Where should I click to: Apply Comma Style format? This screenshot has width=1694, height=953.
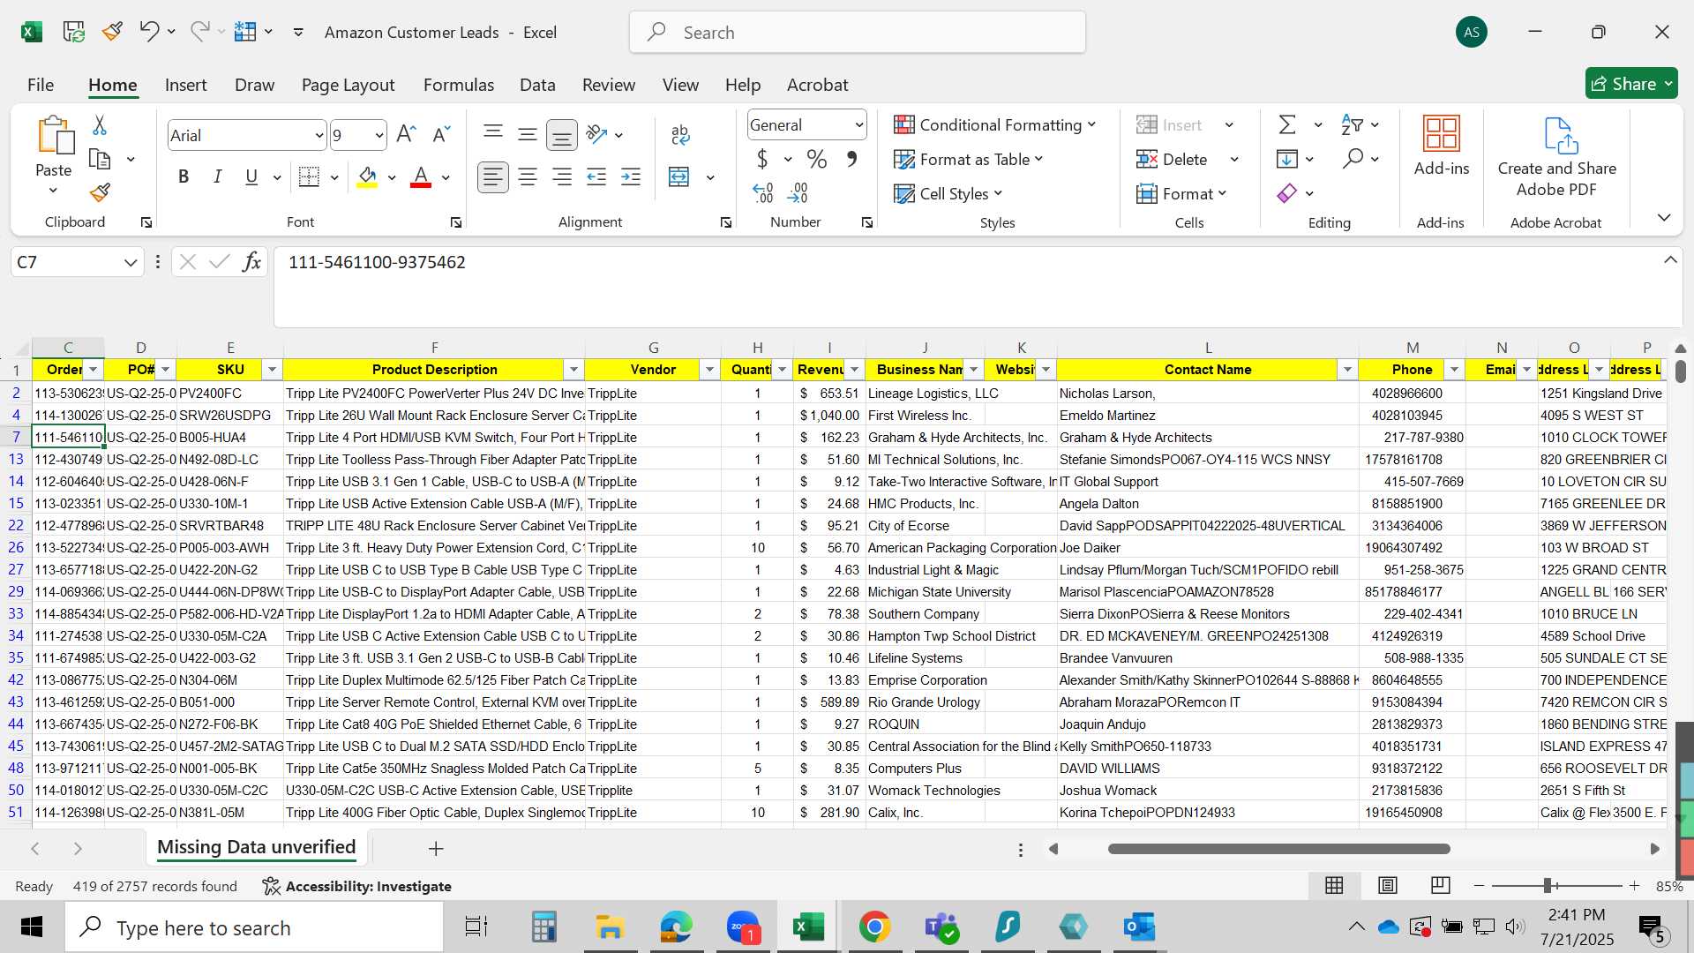point(851,159)
